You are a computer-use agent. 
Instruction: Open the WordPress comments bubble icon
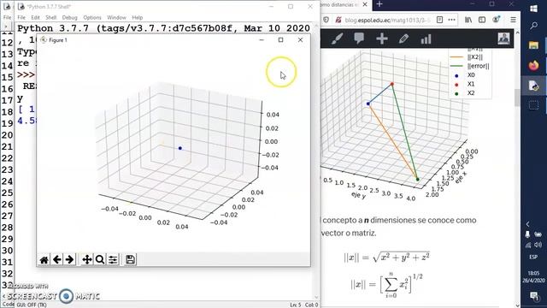(359, 38)
